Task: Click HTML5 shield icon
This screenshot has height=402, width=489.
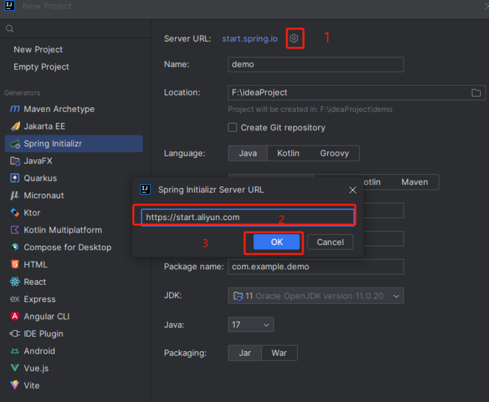Action: click(15, 264)
